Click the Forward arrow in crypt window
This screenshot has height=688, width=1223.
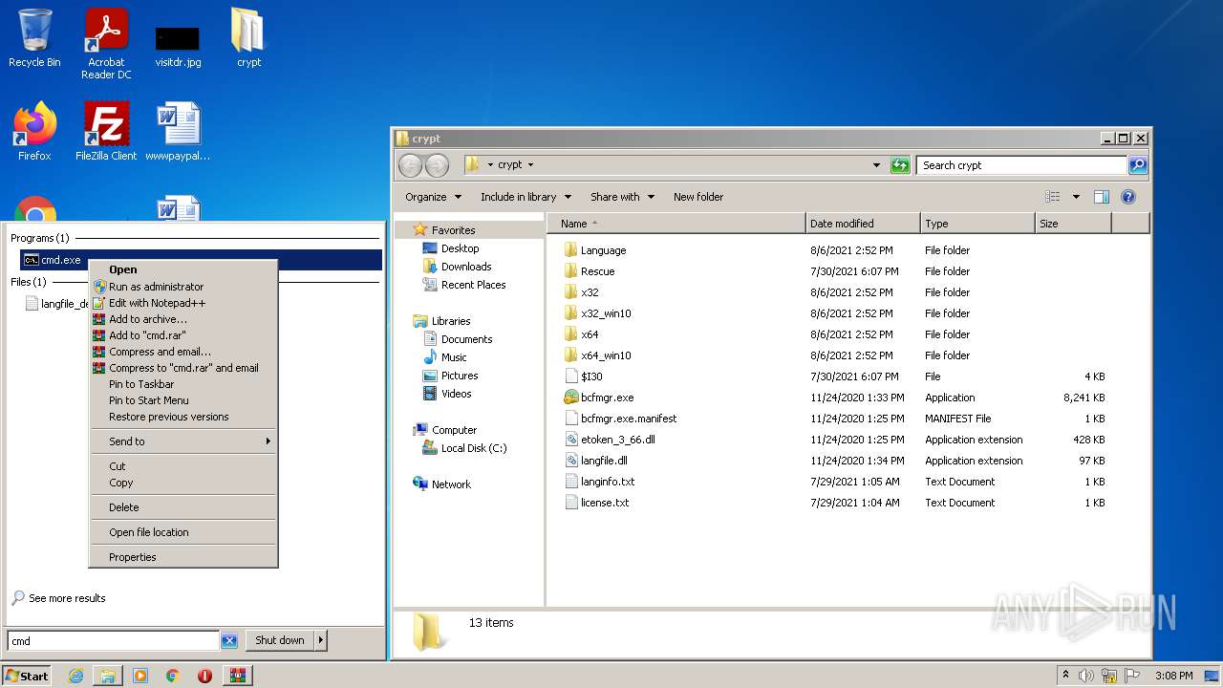[437, 165]
